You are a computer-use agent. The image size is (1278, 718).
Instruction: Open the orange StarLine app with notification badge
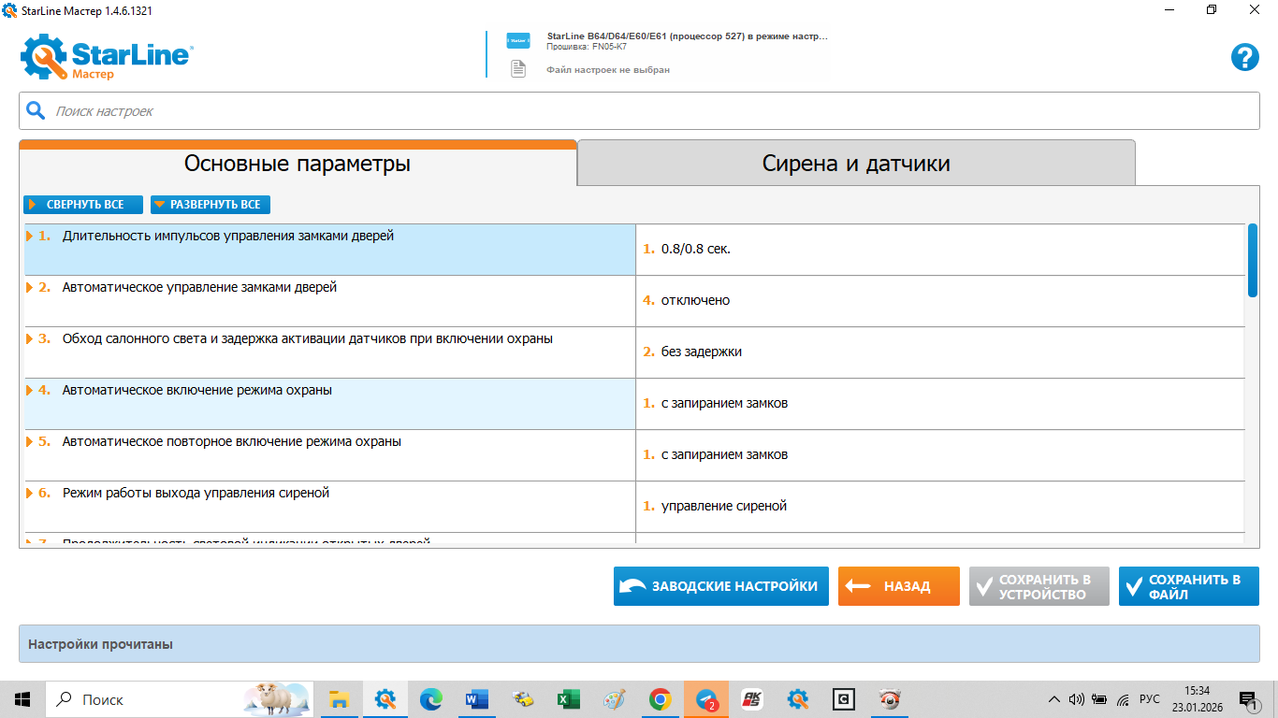[706, 699]
